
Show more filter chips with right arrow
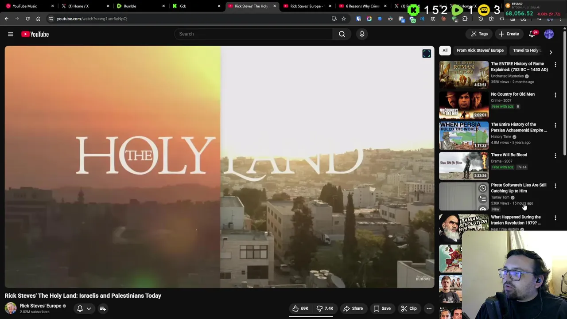[551, 52]
